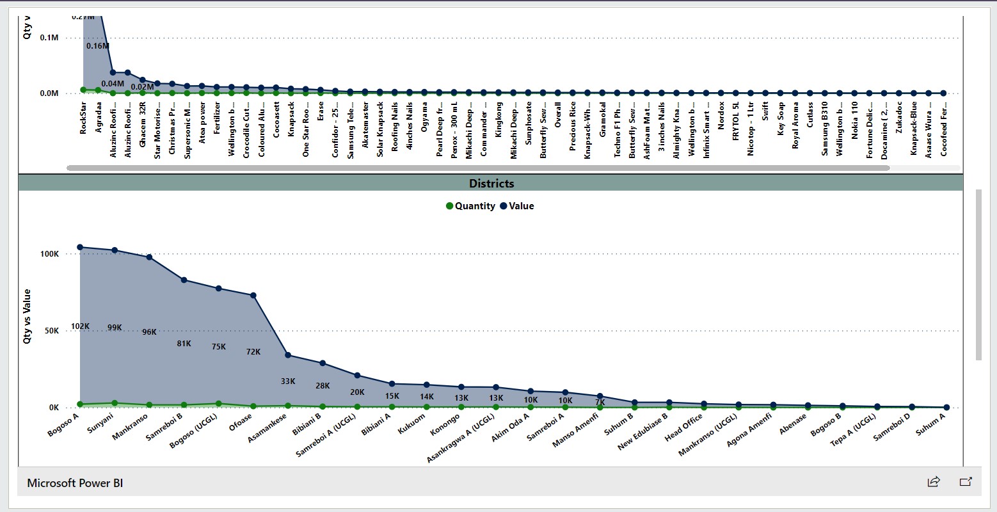Click the Nokia 110 product label
The width and height of the screenshot is (997, 512).
tap(855, 120)
